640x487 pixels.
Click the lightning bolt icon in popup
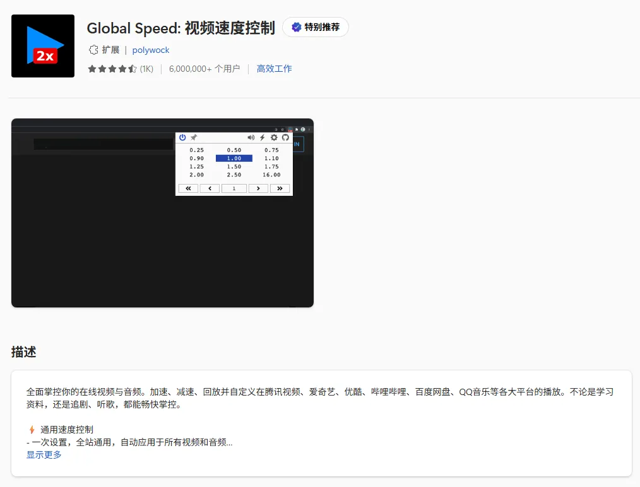263,137
